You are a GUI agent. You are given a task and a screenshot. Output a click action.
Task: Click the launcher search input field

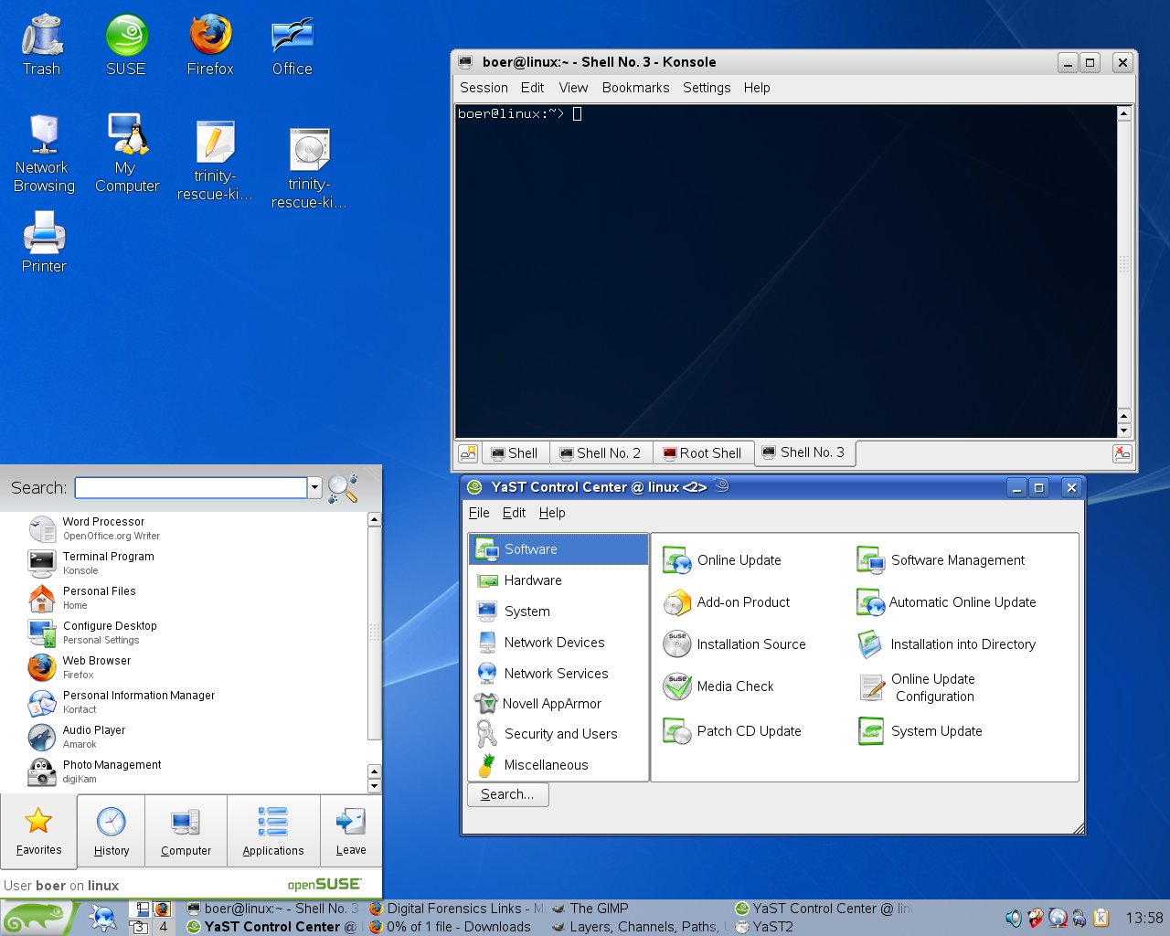(191, 488)
